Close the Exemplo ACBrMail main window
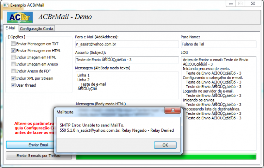Screen dimensions: 264x168 (x=253, y=4)
